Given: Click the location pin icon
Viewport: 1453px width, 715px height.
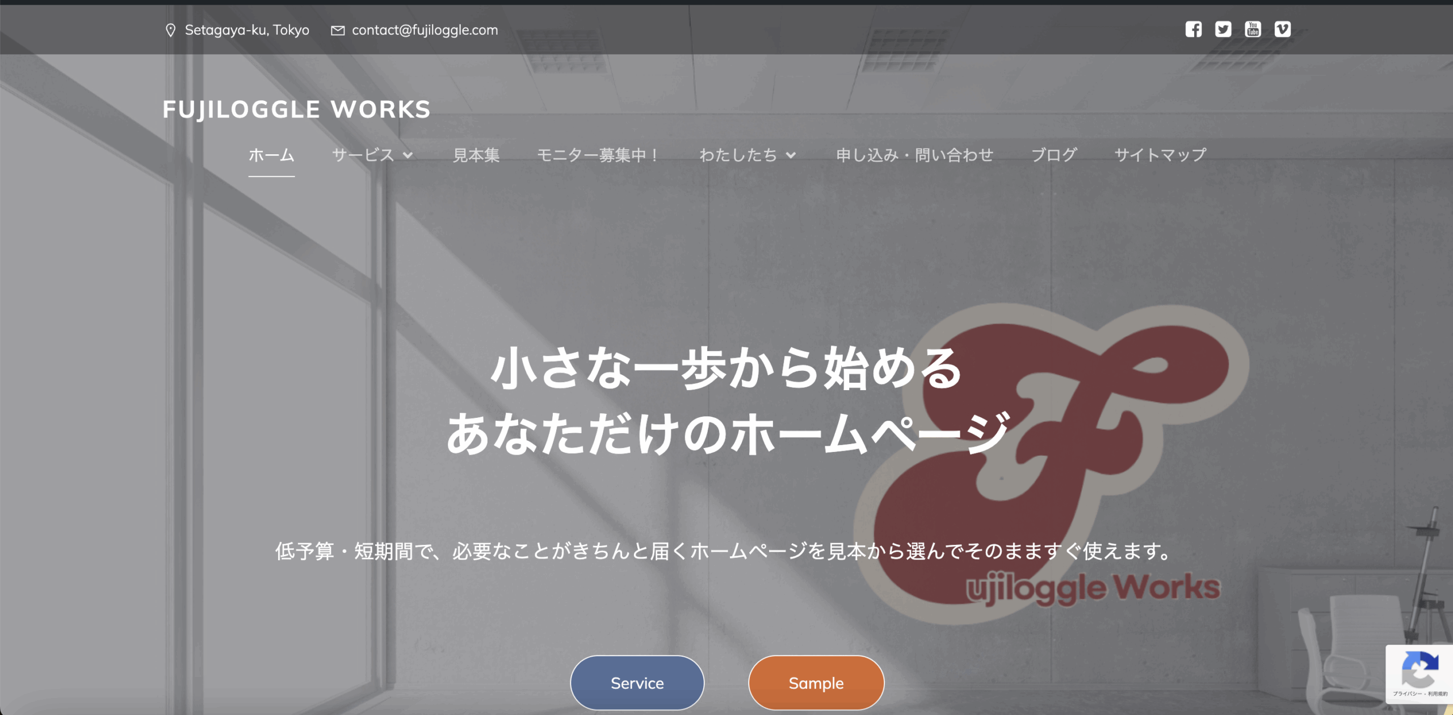Looking at the screenshot, I should click(x=170, y=31).
